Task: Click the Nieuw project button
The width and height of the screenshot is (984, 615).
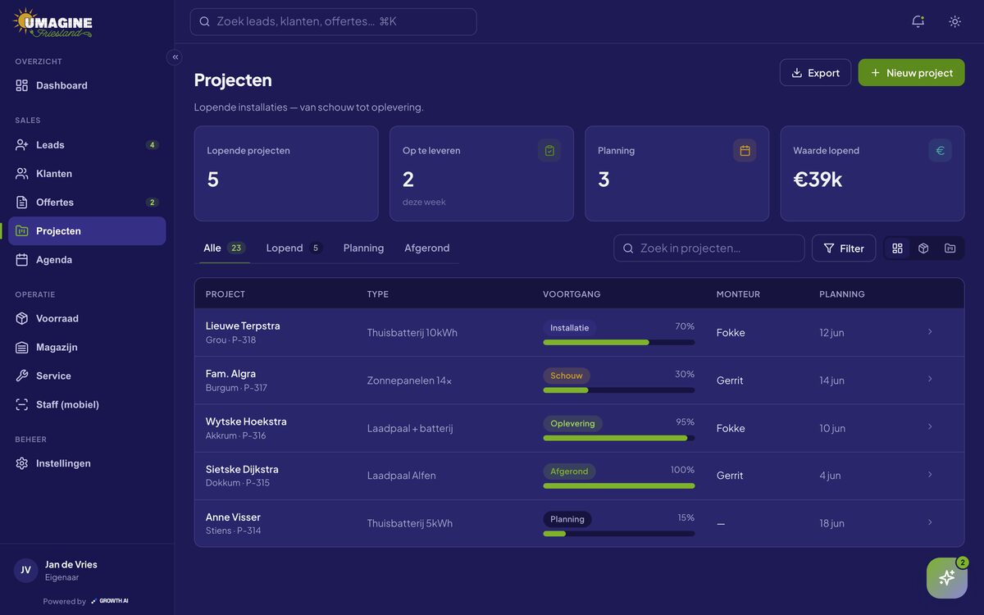Action: pyautogui.click(x=911, y=72)
